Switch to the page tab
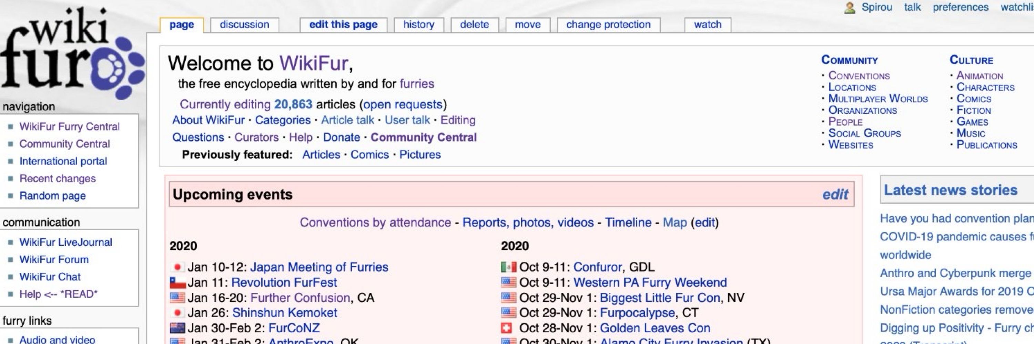This screenshot has width=1034, height=344. click(x=182, y=25)
